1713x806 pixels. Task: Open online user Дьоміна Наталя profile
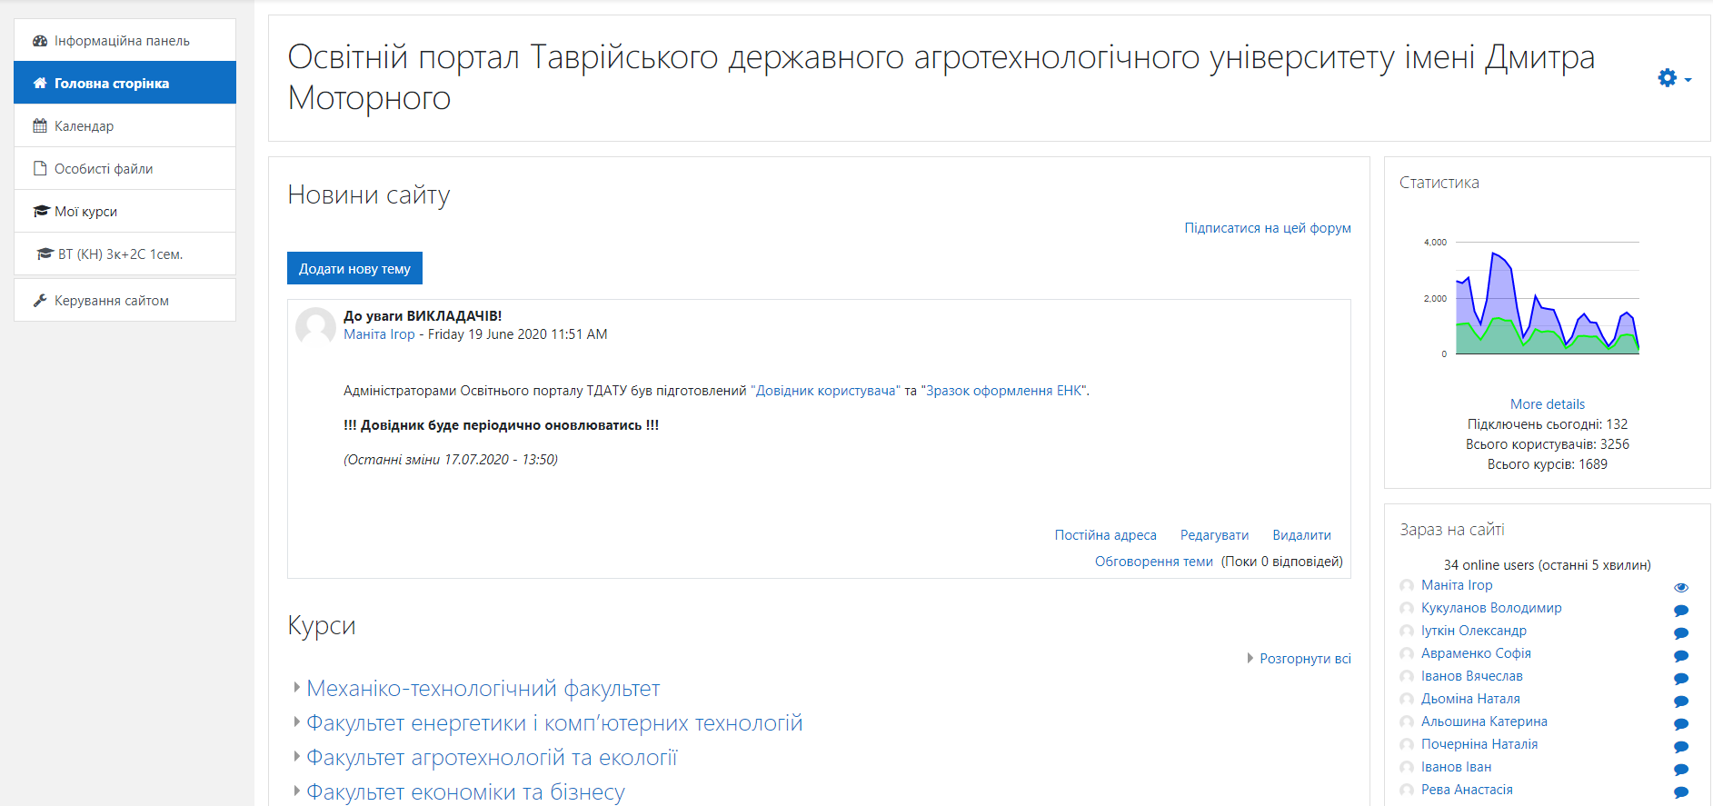pos(1470,699)
